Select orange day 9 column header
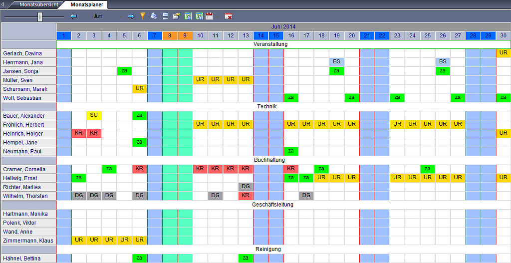 [x=185, y=35]
